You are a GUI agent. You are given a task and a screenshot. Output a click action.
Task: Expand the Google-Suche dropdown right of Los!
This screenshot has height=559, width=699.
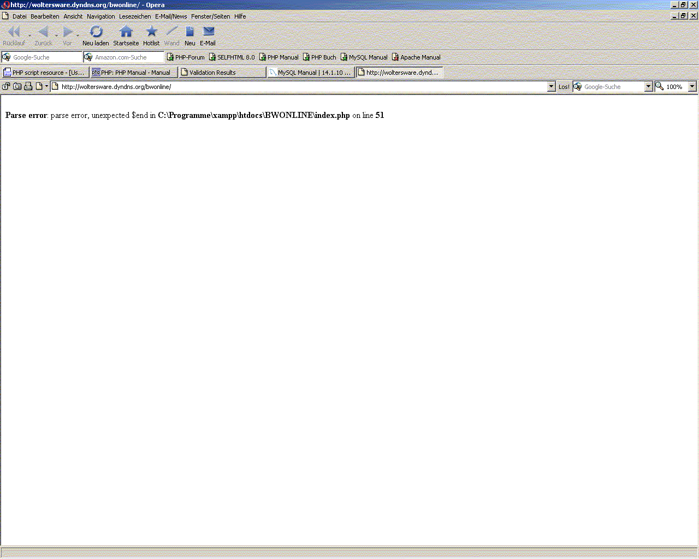(648, 87)
